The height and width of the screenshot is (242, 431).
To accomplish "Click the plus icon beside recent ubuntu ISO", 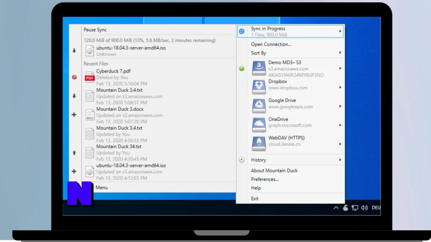I will 74,171.
